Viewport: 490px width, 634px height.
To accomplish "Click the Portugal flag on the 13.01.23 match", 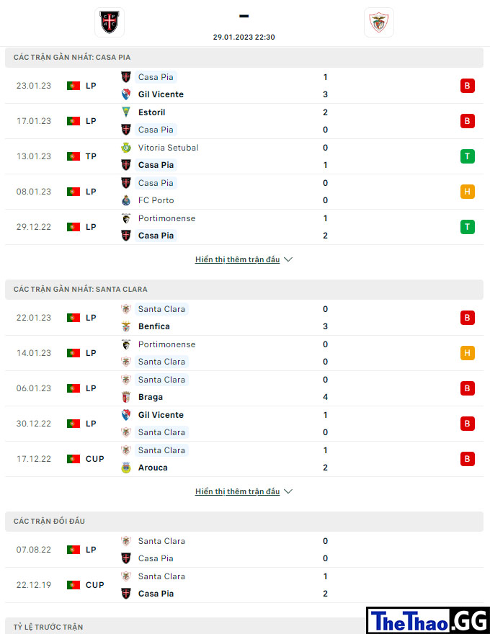I will pos(73,156).
